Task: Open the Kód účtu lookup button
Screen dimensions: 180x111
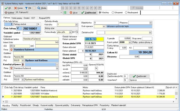Action: [76, 25]
